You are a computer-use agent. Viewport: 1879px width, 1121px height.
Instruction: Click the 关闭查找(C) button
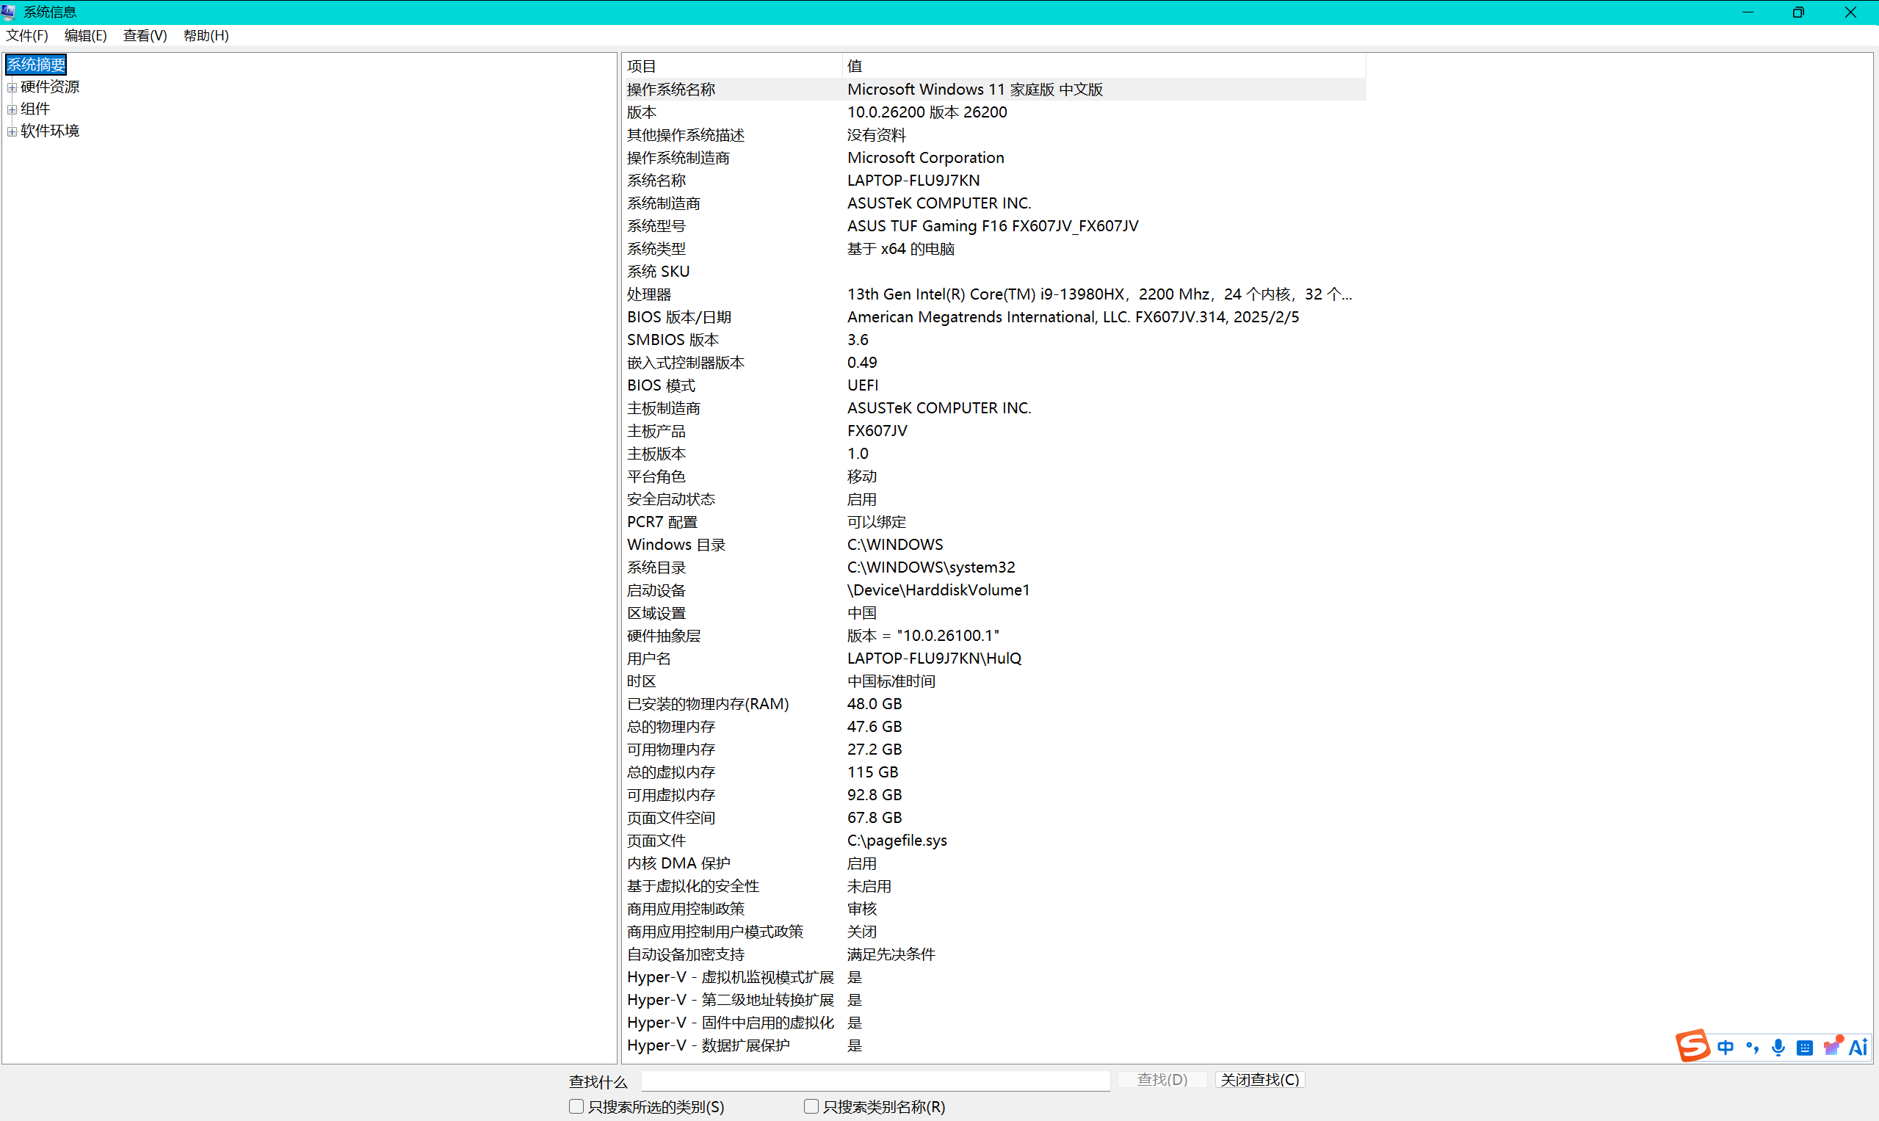pos(1259,1079)
